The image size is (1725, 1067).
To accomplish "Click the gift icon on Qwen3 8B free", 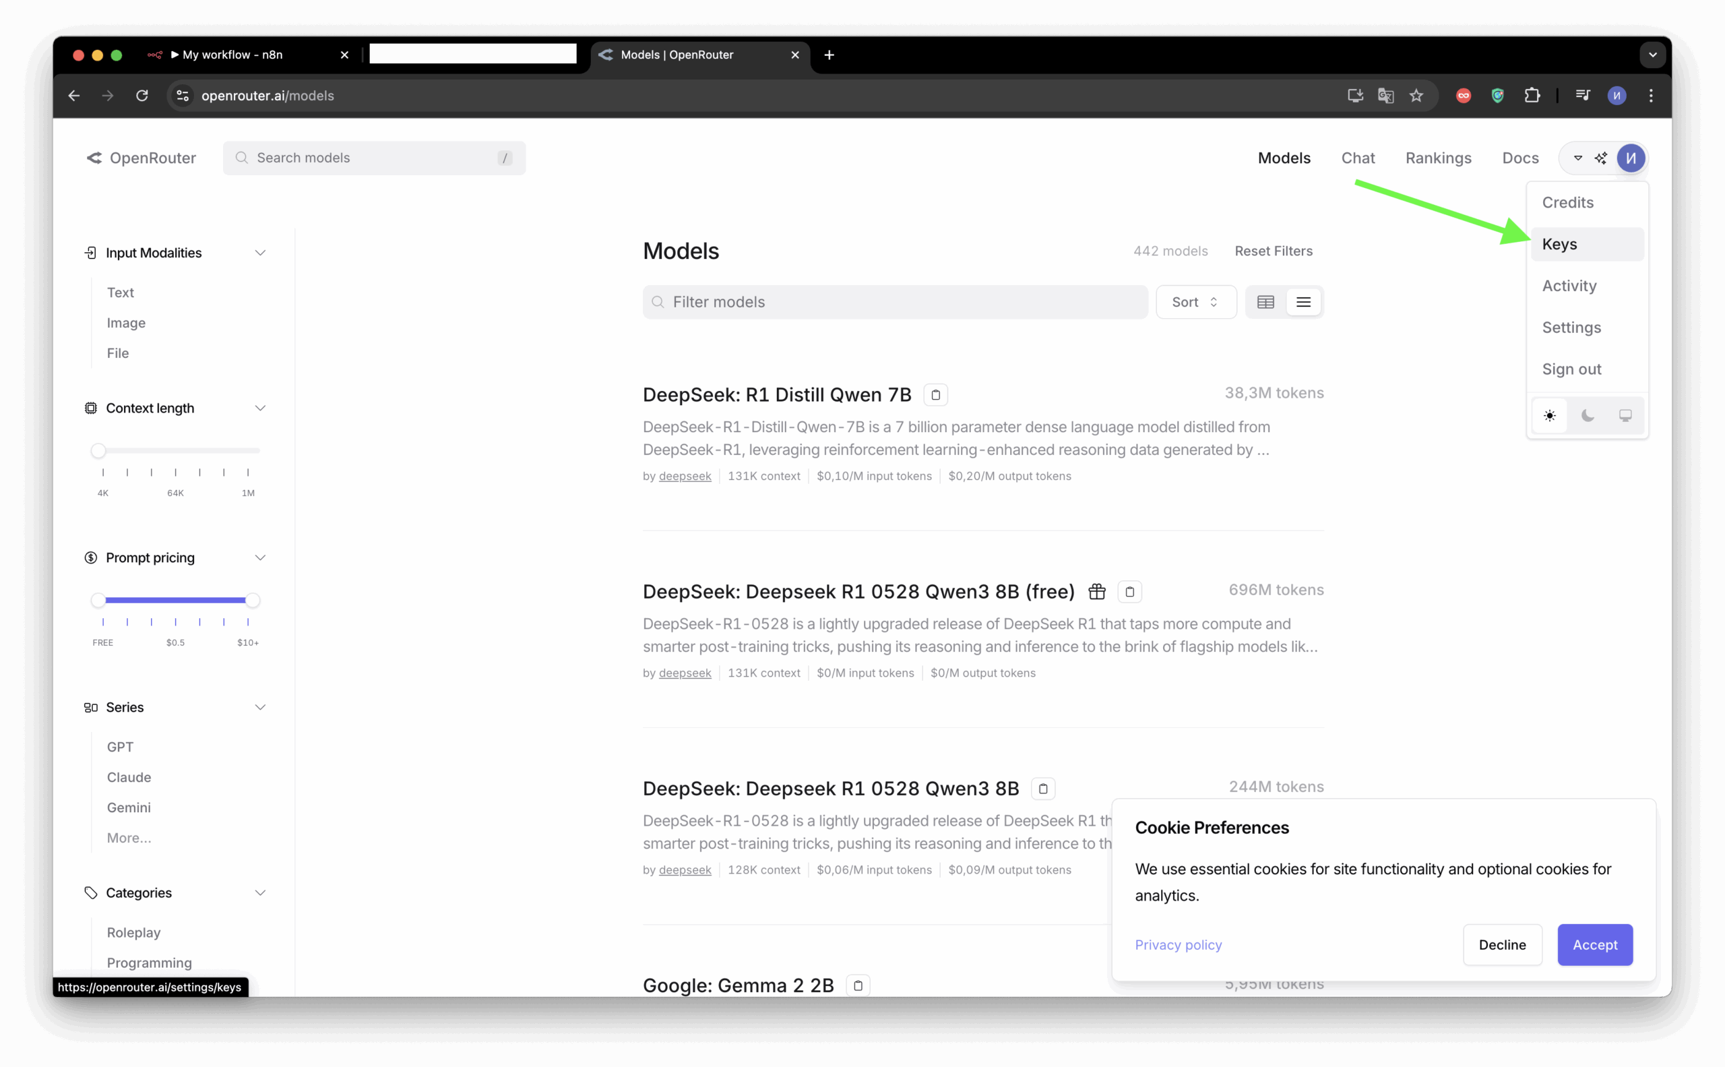I will (1096, 591).
